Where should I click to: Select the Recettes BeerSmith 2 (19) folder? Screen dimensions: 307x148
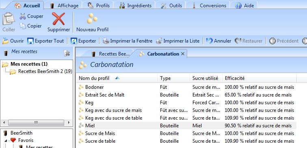(x=45, y=71)
